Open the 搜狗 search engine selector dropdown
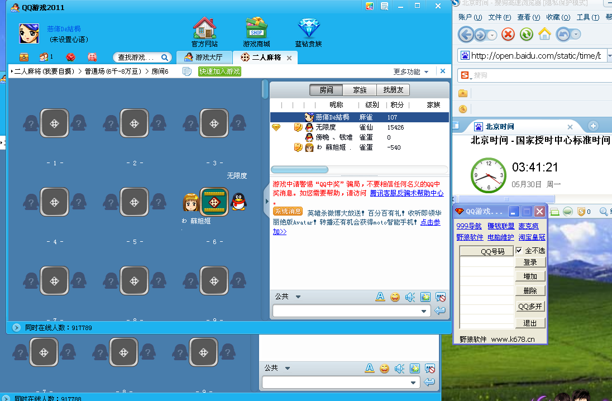The width and height of the screenshot is (612, 401). click(465, 75)
